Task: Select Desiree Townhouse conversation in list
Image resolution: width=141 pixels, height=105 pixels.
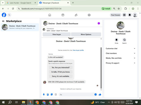Action: (x=20, y=27)
